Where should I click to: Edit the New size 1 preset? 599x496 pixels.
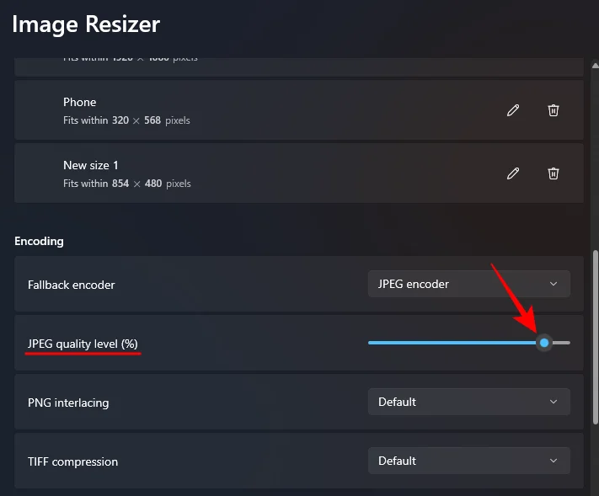point(512,173)
